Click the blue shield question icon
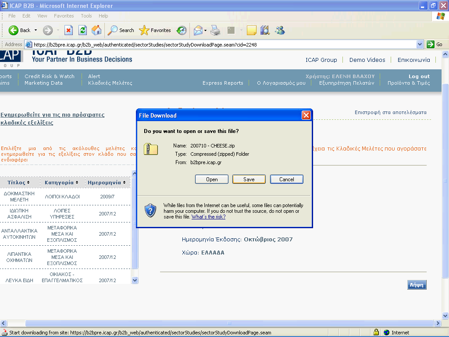Viewport: 449px width, 337px height. 150,211
